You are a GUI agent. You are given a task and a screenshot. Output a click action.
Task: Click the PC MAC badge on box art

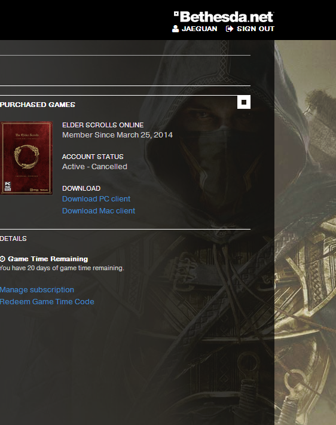point(8,186)
